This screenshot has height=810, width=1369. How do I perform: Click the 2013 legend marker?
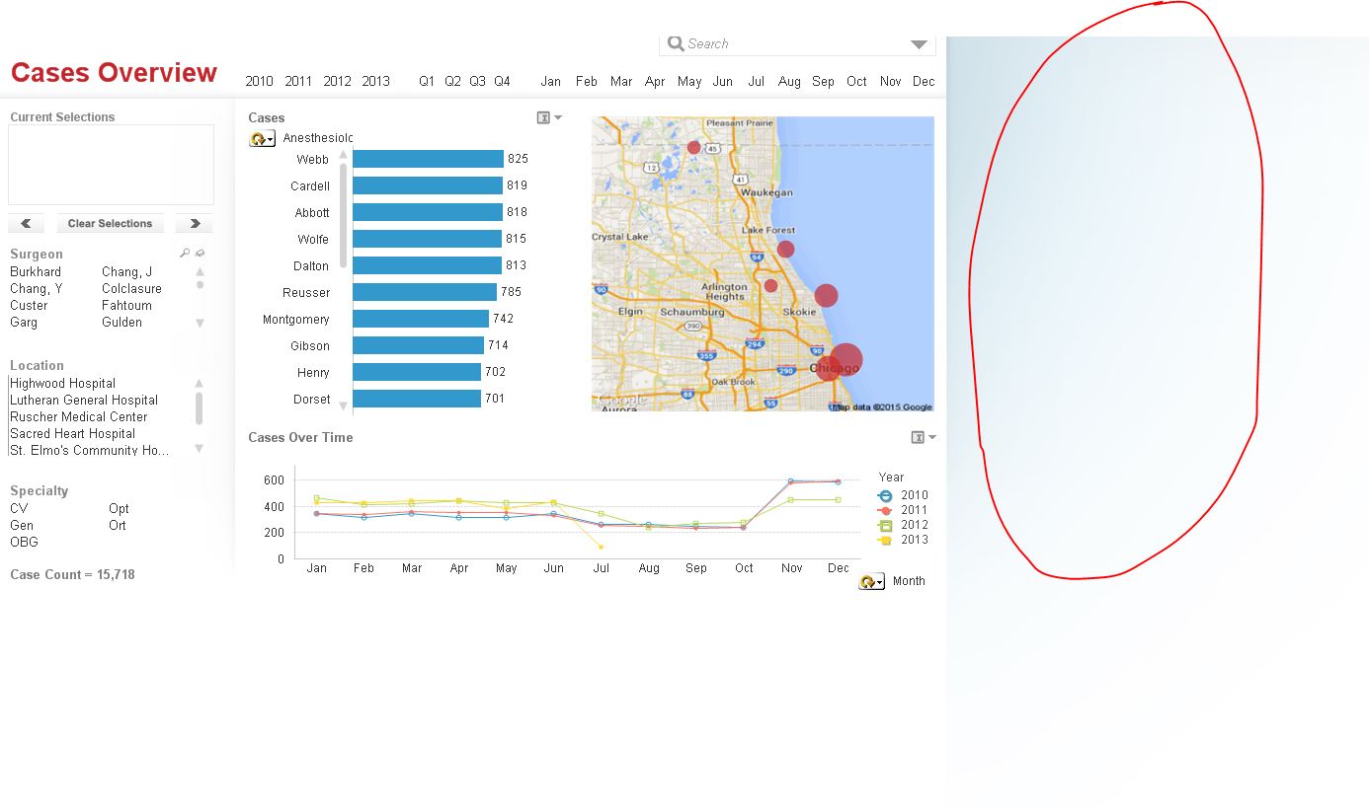[x=885, y=540]
